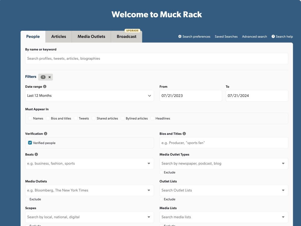Screen dimensions: 301x226
Task: Open the Media Outlets dropdown arrow
Action: 149,190
